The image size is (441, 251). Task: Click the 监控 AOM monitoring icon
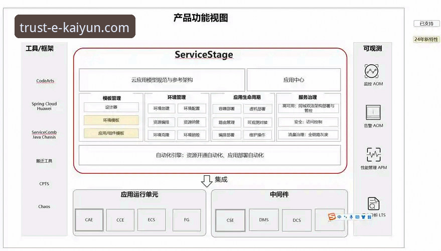(371, 71)
